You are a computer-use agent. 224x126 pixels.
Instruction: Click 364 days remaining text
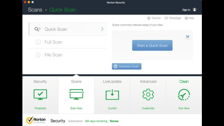96,121
